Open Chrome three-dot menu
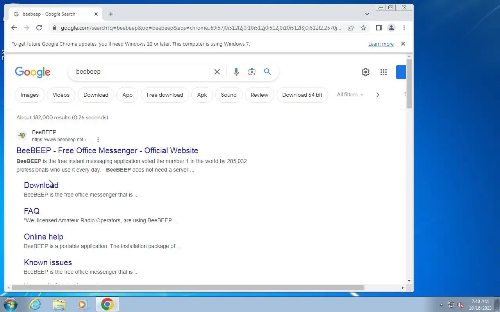 [x=404, y=28]
